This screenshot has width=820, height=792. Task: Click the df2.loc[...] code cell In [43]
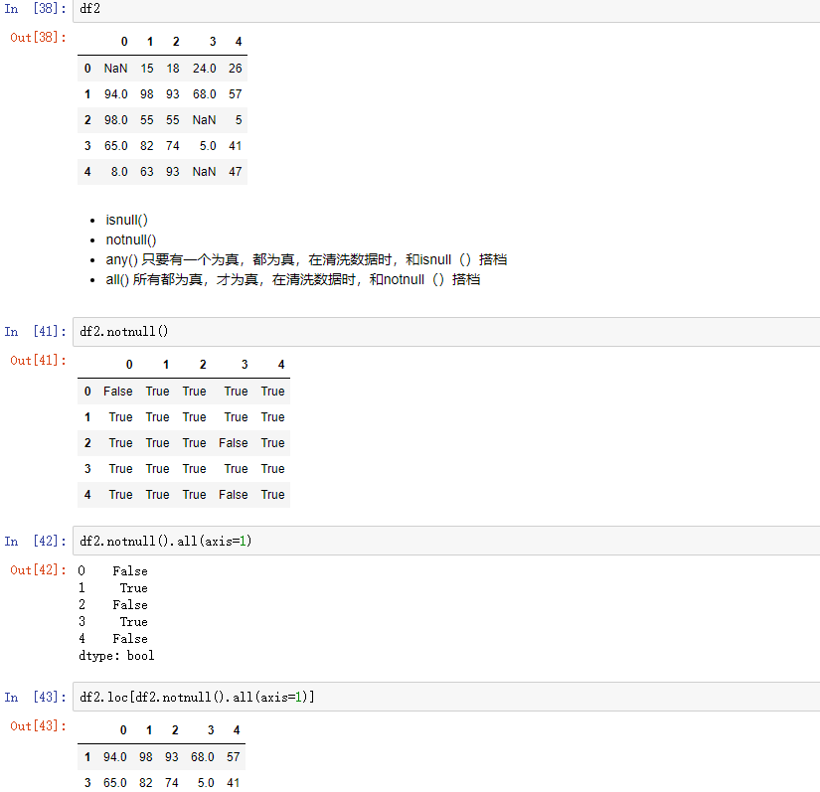point(446,697)
